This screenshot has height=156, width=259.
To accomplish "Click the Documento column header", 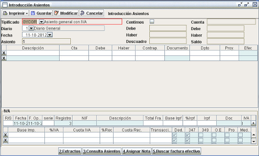I will (x=177, y=48).
